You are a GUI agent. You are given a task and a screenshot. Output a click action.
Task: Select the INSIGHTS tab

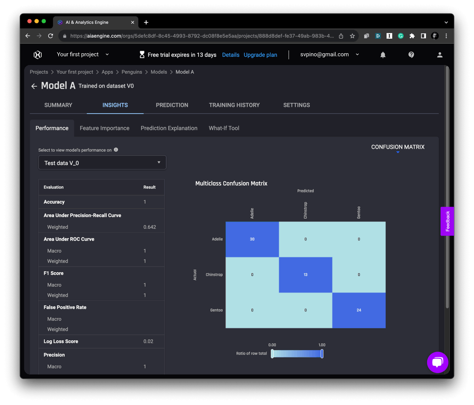115,105
